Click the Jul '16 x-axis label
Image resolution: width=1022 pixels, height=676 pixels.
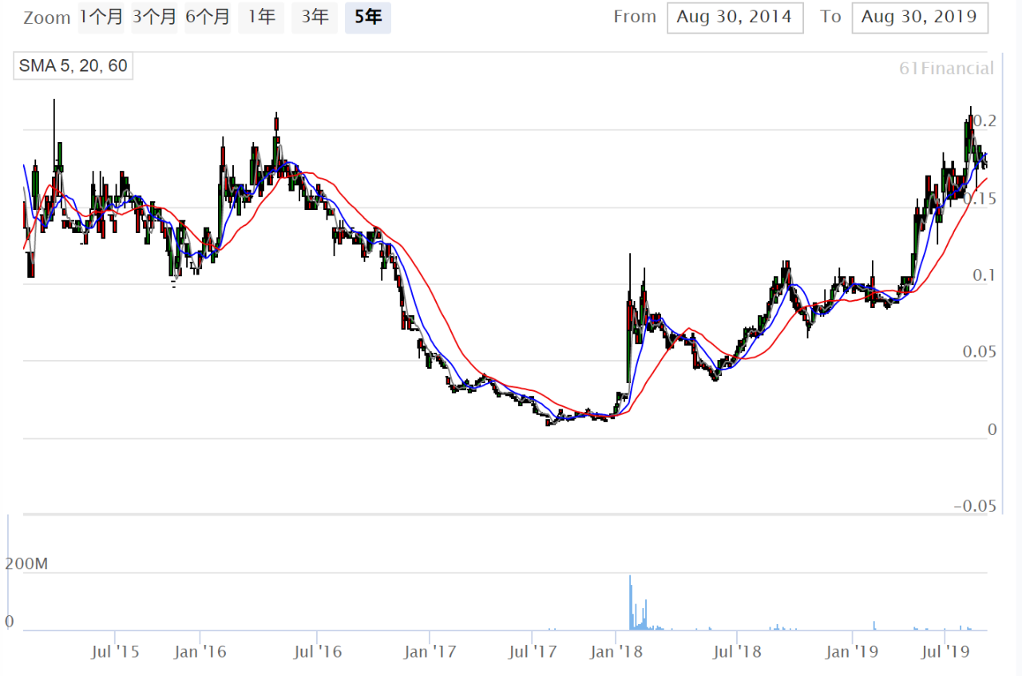(x=318, y=652)
